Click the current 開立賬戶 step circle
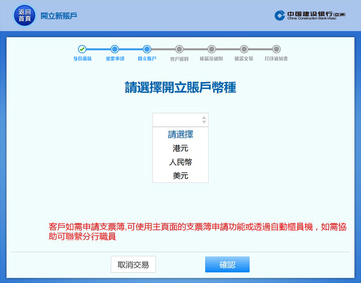This screenshot has height=283, width=361. 147,49
